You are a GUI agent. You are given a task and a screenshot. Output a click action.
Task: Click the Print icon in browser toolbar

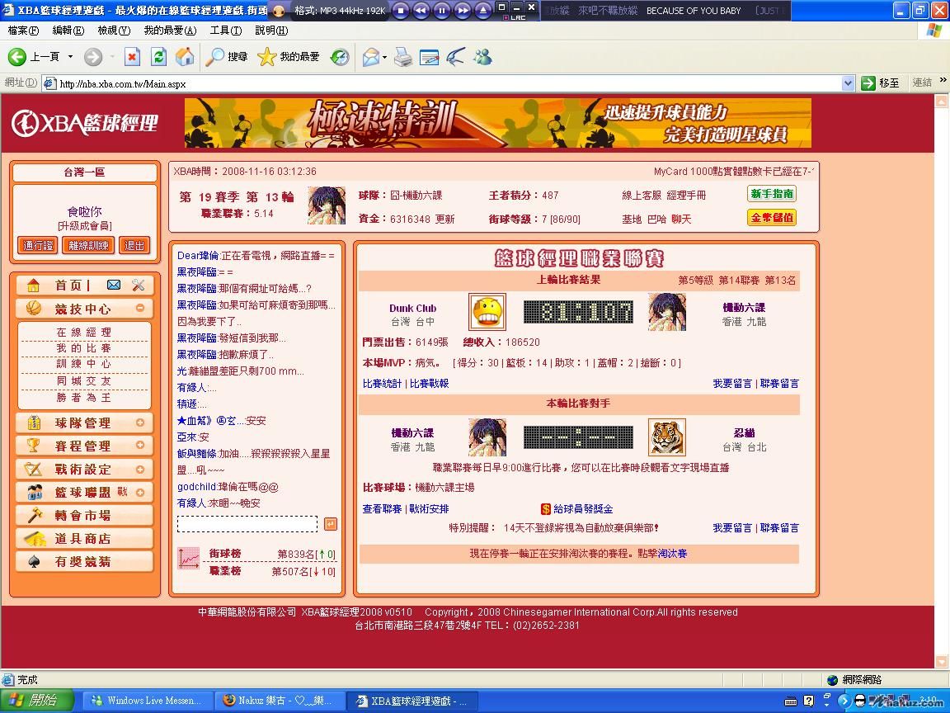pos(402,57)
